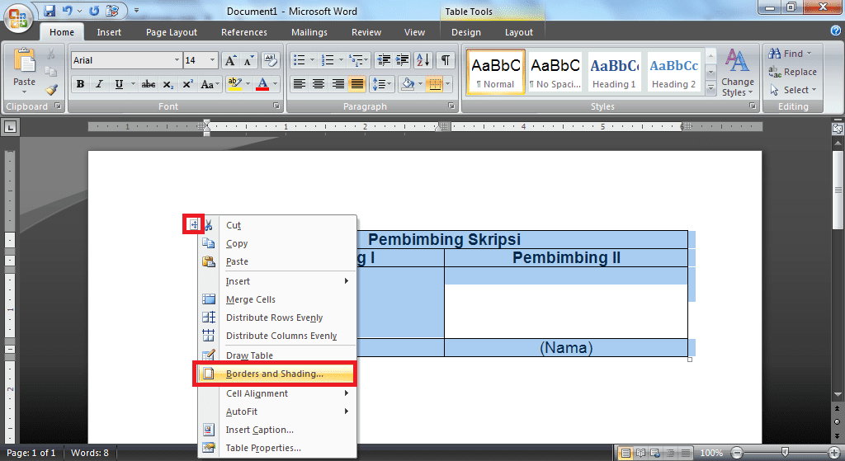Image resolution: width=845 pixels, height=461 pixels.
Task: Switch to the Insert ribbon tab
Action: [x=109, y=32]
